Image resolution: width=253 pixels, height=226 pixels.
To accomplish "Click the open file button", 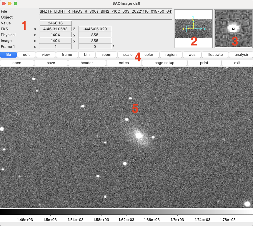I will pos(17,63).
